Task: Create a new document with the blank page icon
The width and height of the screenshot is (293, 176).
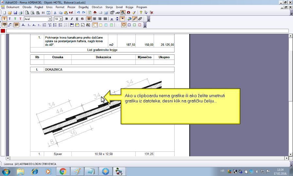Action: click(5, 13)
